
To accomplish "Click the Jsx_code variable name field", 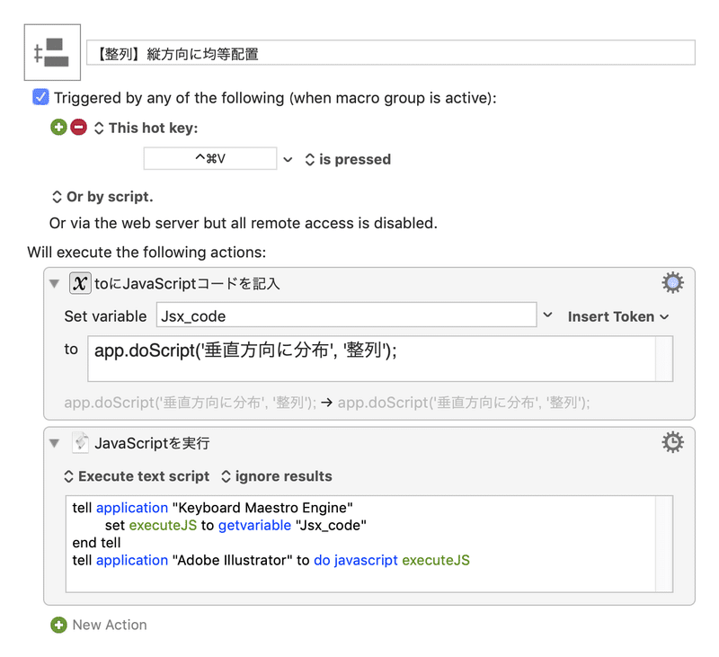I will (x=345, y=316).
